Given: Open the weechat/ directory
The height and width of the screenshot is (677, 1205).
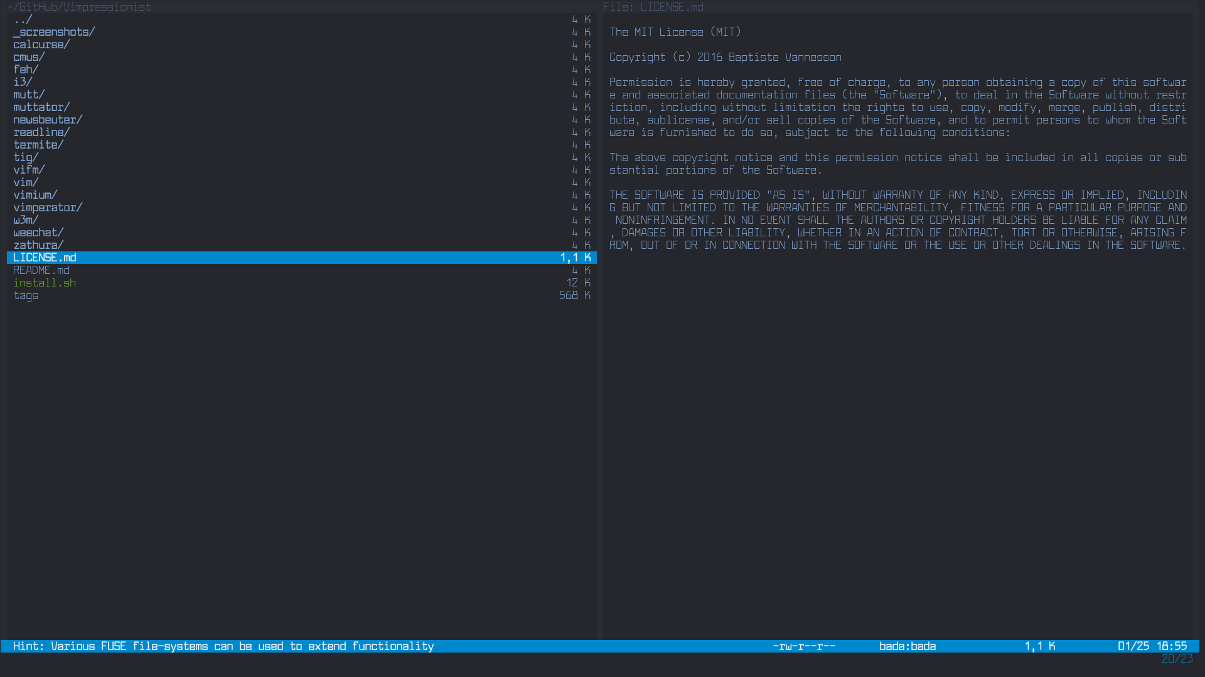Looking at the screenshot, I should 38,233.
